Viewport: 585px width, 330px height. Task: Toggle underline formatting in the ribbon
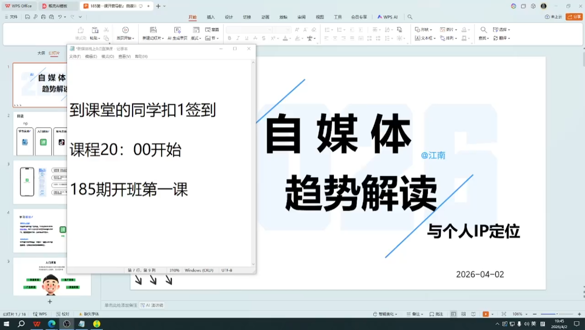(246, 39)
